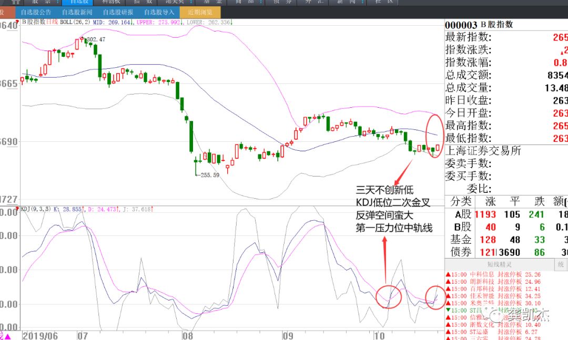
Task: Click the magenta triangle icon at the bottom-left corner
Action: tap(8, 336)
